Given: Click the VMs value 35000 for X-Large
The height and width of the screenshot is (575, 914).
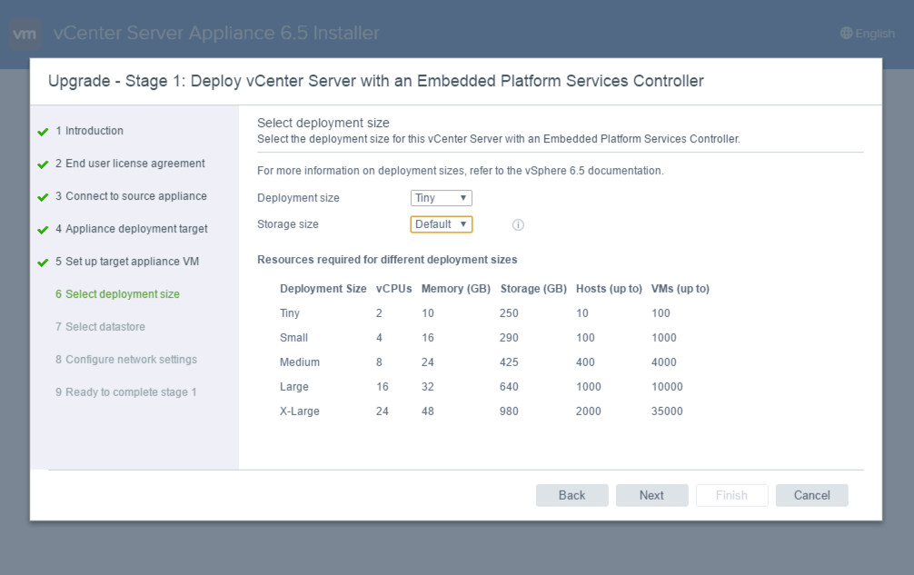Looking at the screenshot, I should pos(667,411).
